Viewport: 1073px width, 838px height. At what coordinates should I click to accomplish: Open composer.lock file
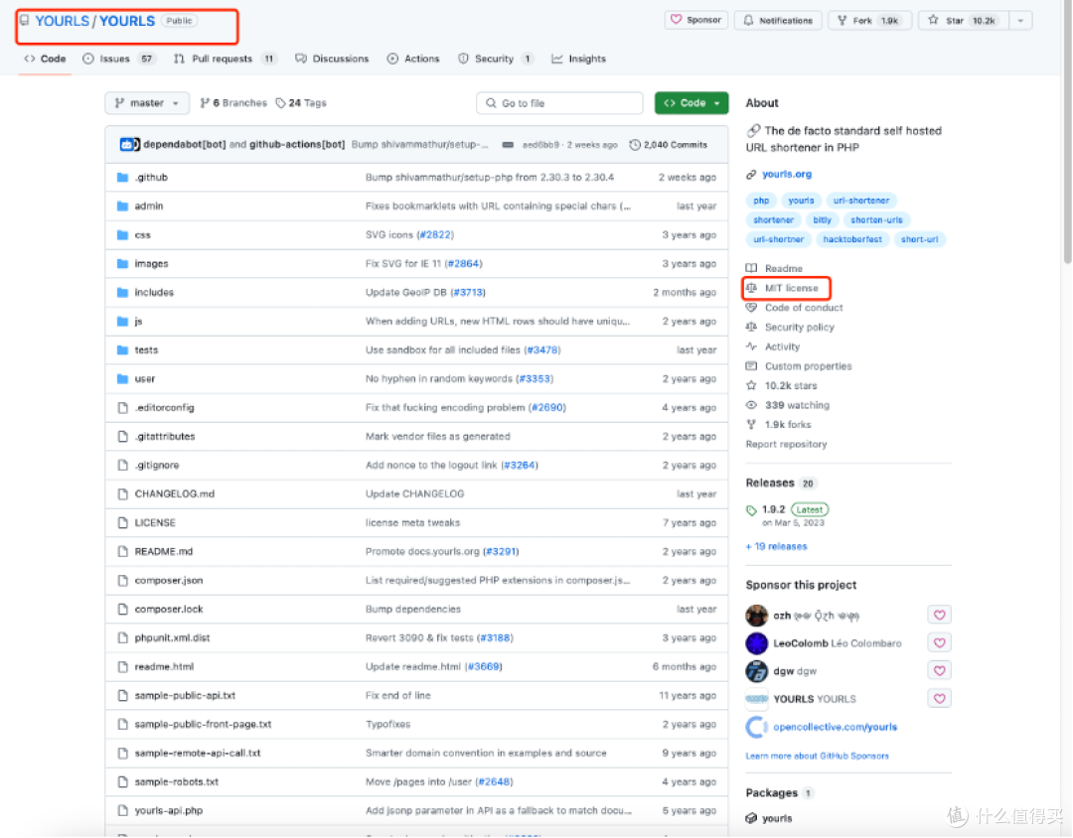pyautogui.click(x=169, y=609)
